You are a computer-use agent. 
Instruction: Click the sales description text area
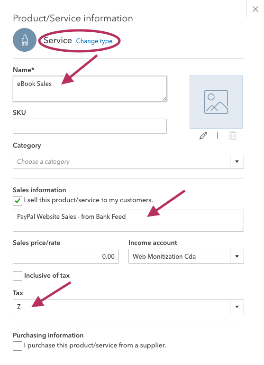tap(128, 220)
